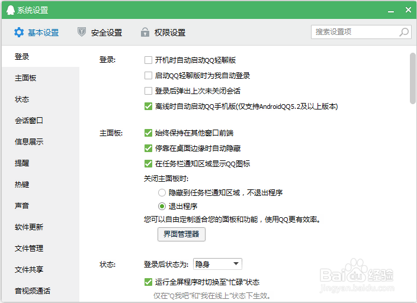The width and height of the screenshot is (417, 303).
Task: Close the 系统设置 window
Action: [x=408, y=10]
